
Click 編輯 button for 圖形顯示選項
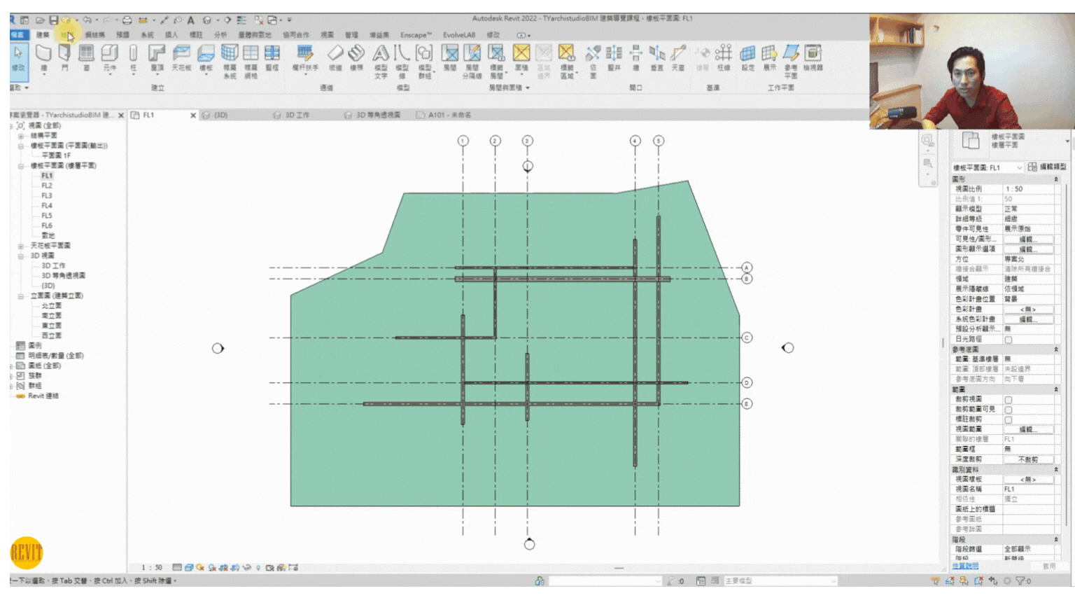[x=1027, y=249]
